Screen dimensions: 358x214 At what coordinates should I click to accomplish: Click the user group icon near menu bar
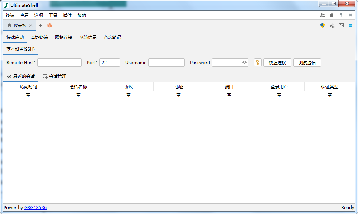(323, 15)
